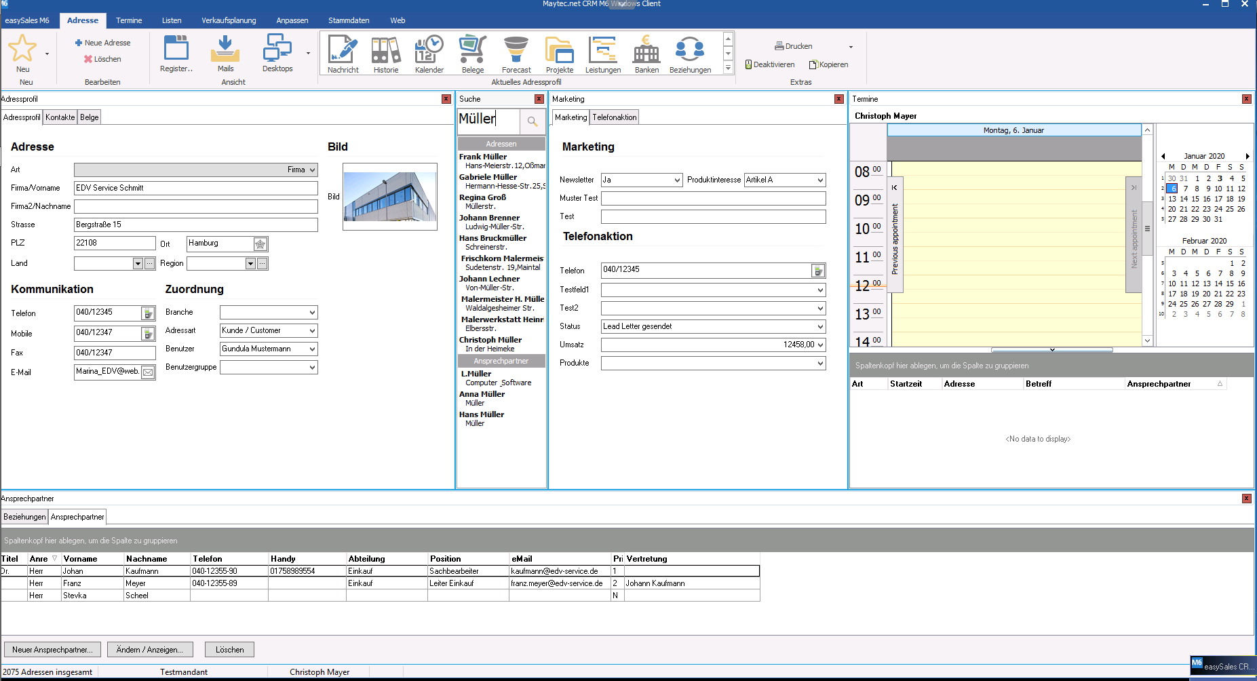Go to previous month in the mini calendar
The width and height of the screenshot is (1257, 681).
pos(1163,156)
